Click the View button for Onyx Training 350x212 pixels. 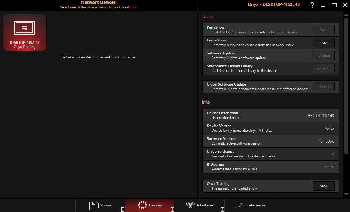pos(324,186)
